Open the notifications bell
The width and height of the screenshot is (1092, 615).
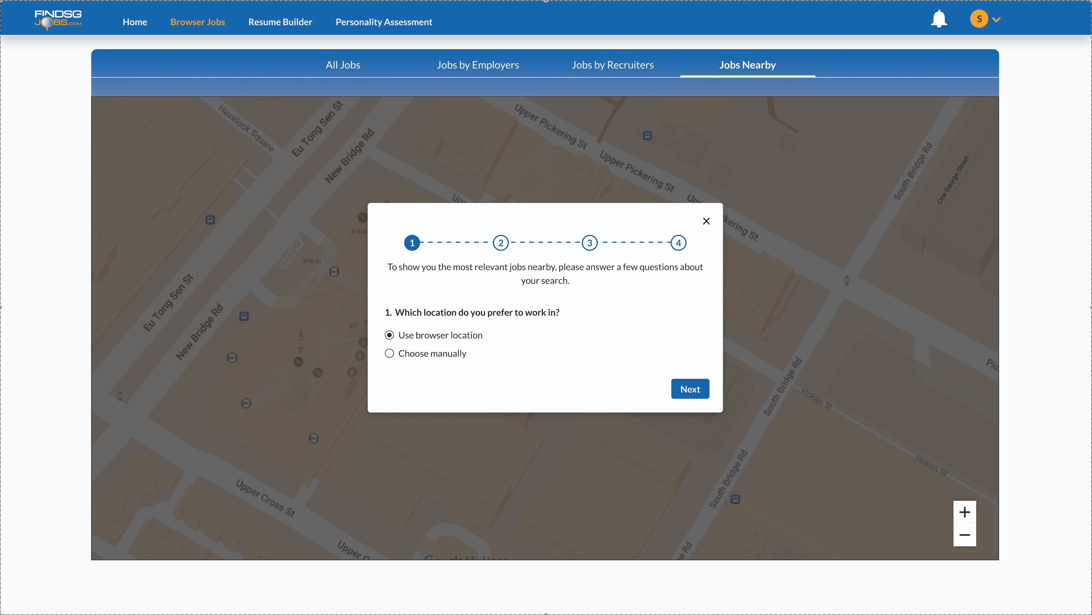pyautogui.click(x=939, y=19)
